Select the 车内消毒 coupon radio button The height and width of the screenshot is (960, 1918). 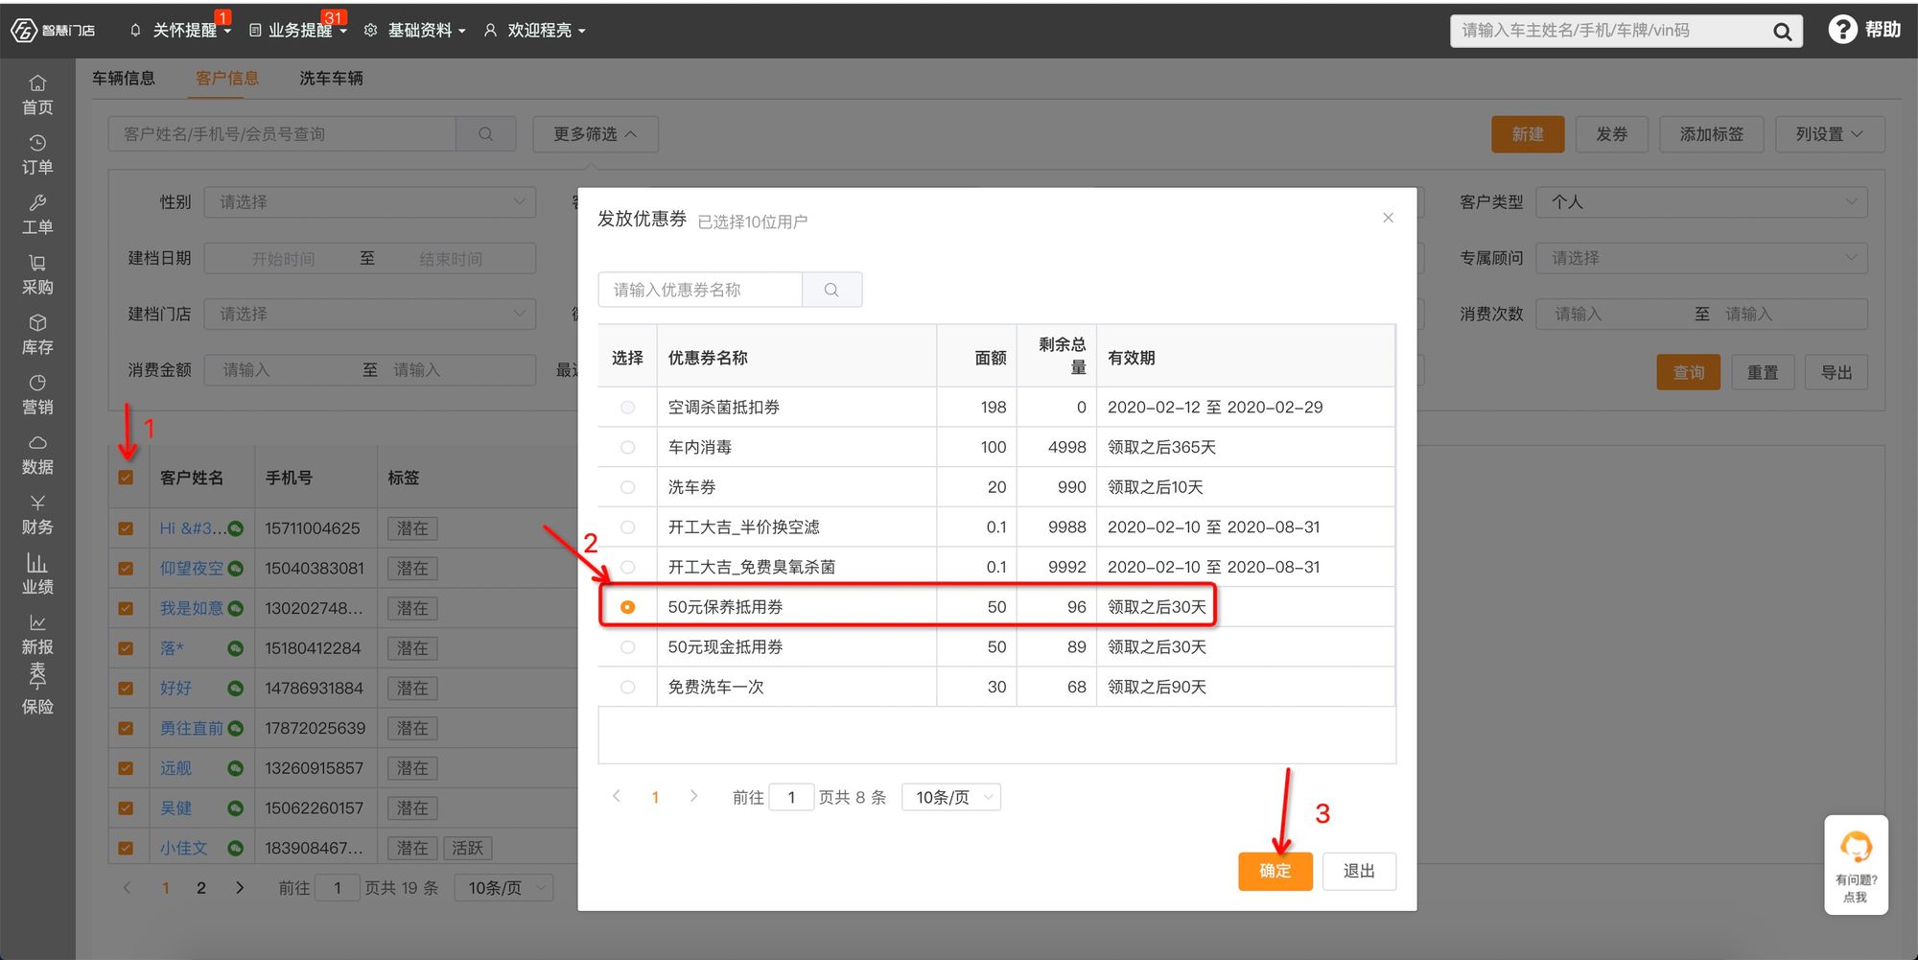[627, 447]
